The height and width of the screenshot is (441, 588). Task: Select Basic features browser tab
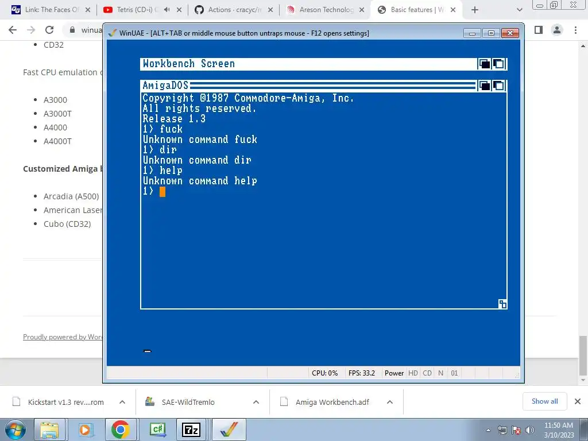[416, 10]
